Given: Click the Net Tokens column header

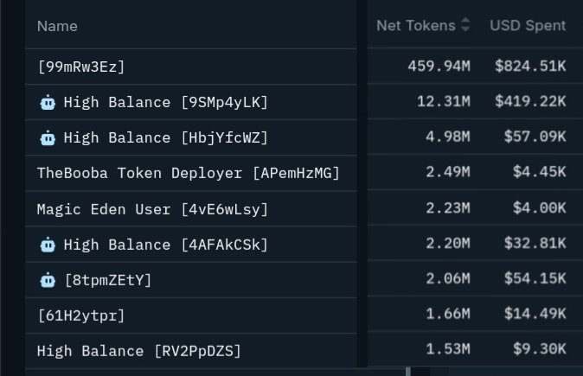Looking at the screenshot, I should (x=415, y=26).
